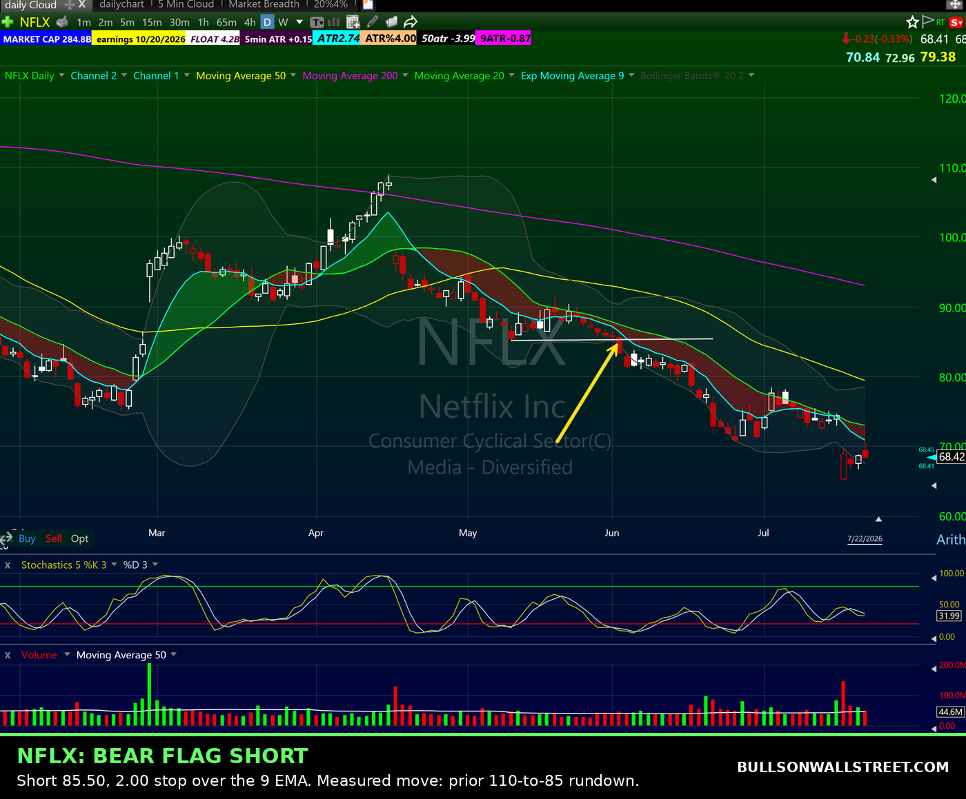Select the 4h timeframe
Viewport: 966px width, 799px height.
[250, 22]
